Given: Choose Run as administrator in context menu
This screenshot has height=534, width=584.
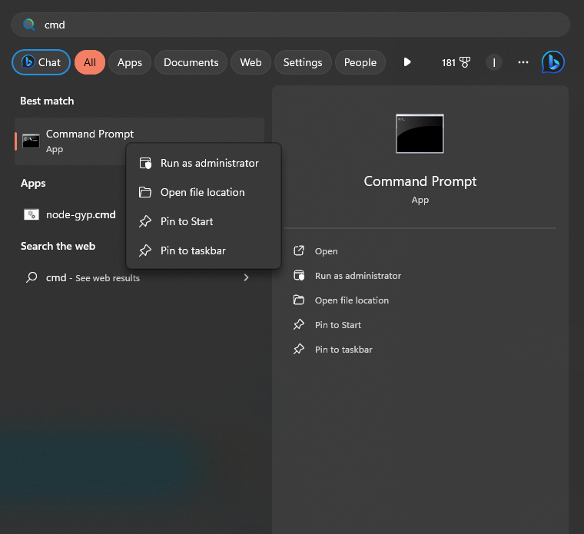Looking at the screenshot, I should click(x=204, y=163).
